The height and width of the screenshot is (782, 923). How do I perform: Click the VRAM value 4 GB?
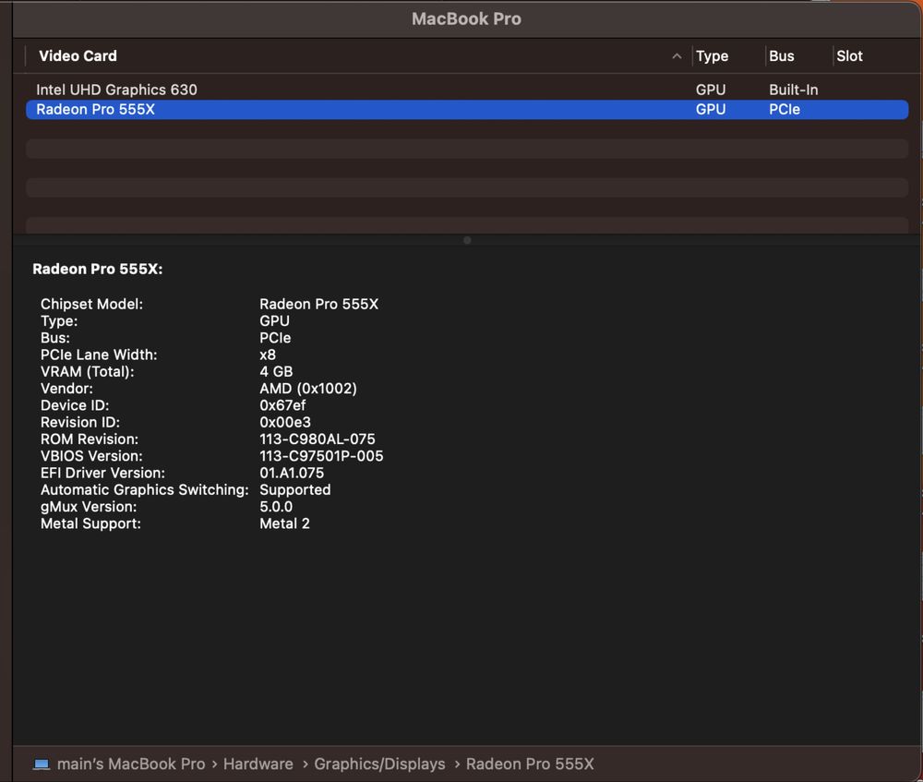[276, 371]
